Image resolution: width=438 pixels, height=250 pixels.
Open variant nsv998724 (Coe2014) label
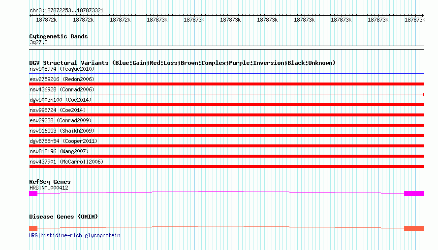[58, 110]
